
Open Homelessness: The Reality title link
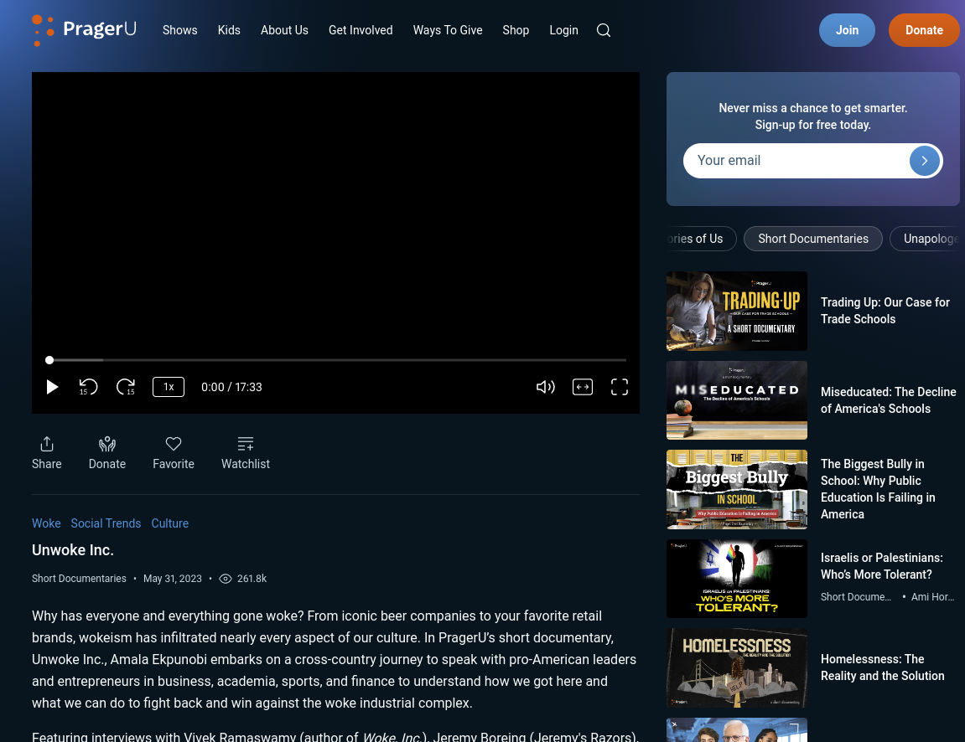[882, 667]
